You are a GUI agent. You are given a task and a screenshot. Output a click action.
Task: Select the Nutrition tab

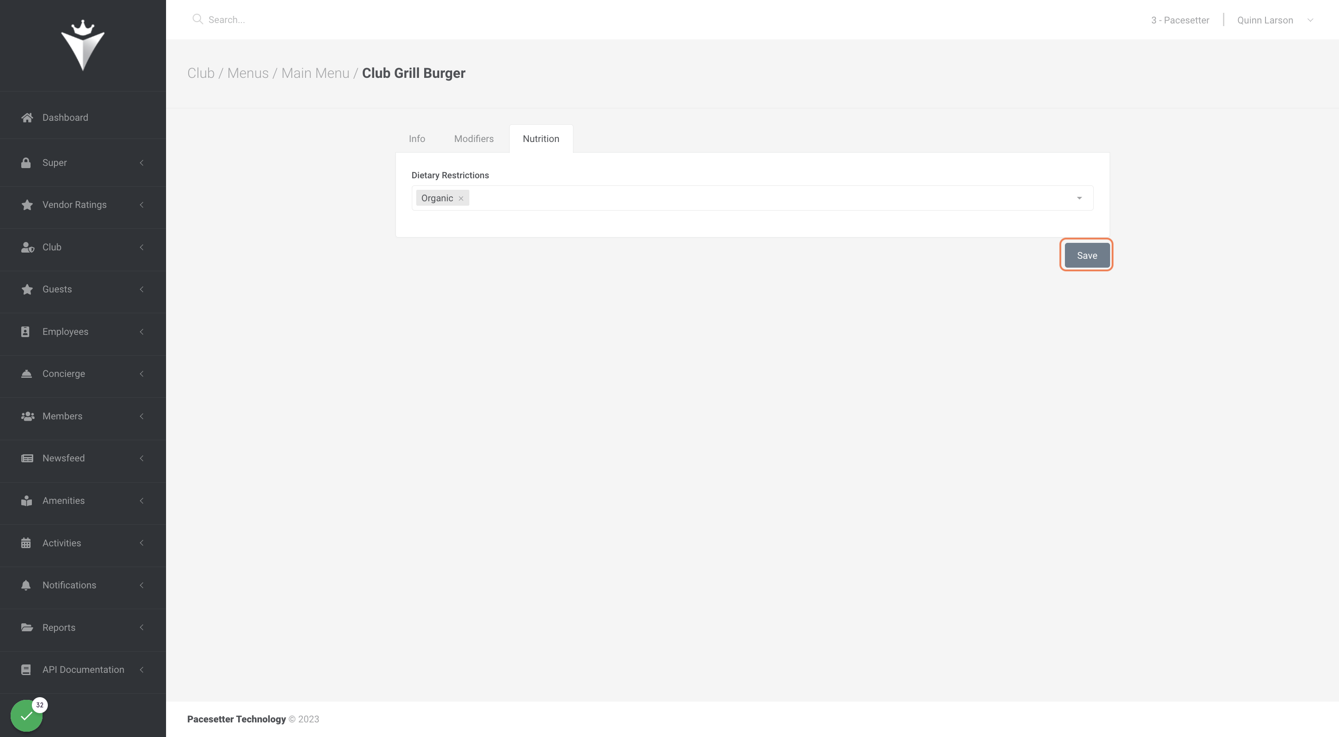[x=541, y=138]
